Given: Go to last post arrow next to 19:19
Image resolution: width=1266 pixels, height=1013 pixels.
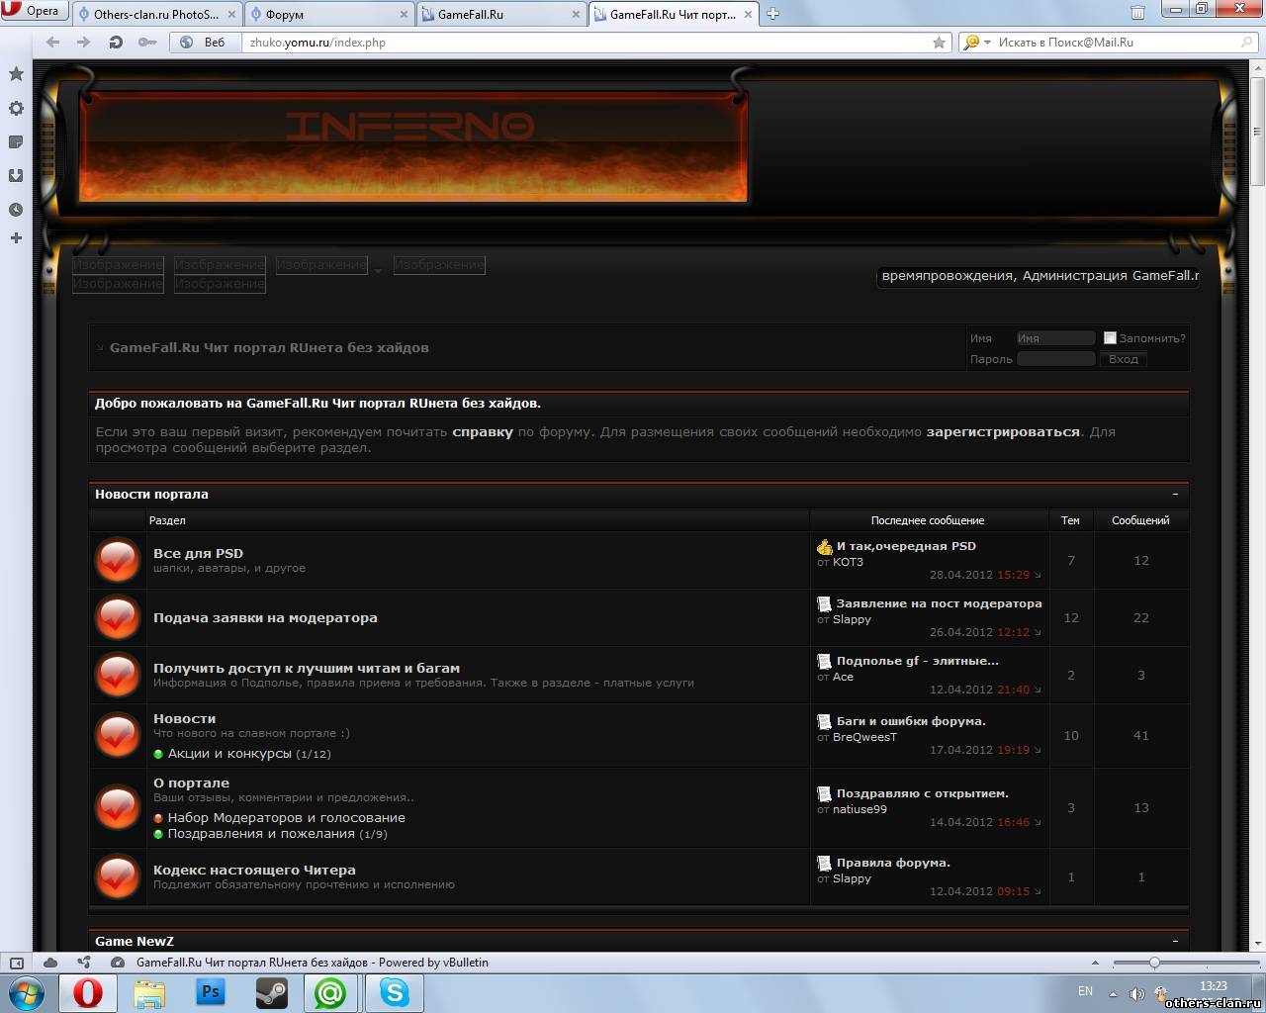Looking at the screenshot, I should tap(1038, 751).
